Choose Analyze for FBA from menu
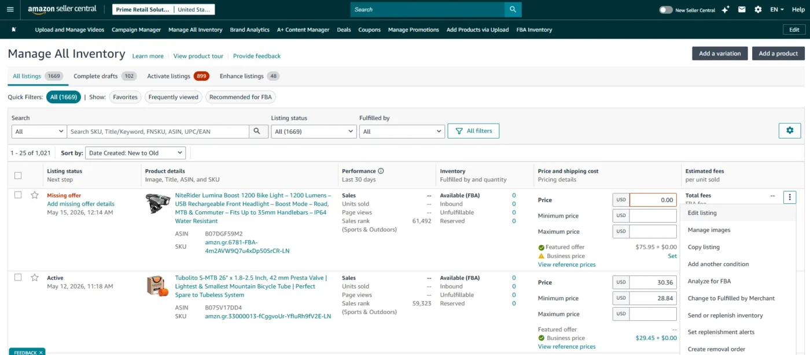This screenshot has width=810, height=355. point(738,281)
